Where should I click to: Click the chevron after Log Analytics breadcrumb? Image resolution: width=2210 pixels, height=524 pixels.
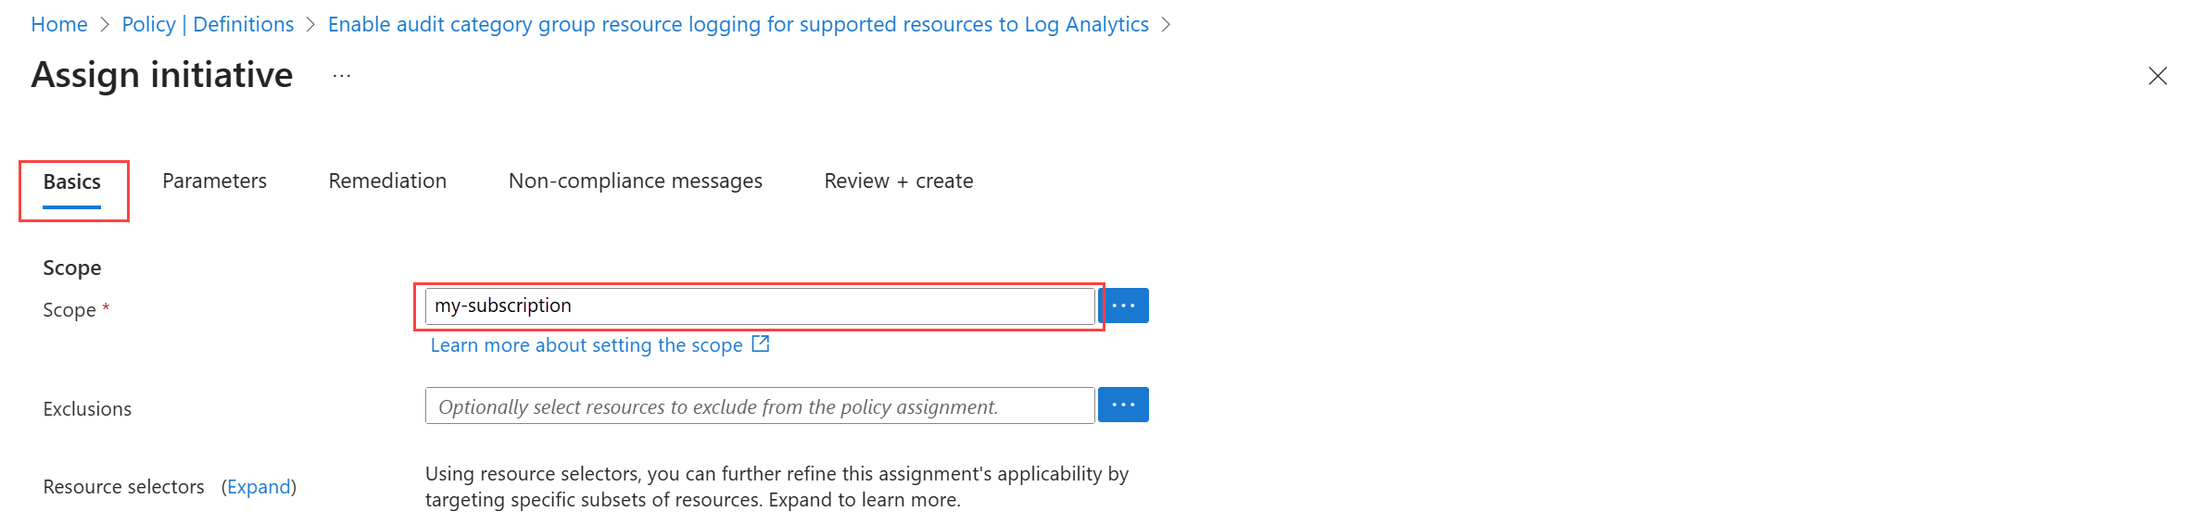tap(1166, 25)
